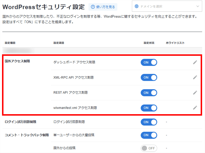Select the コメント・トラックバック制限 category label
The width and height of the screenshot is (205, 153).
coord(27,135)
